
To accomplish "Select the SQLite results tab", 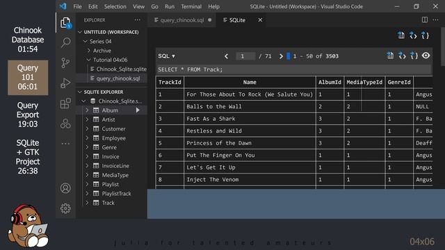I will [237, 20].
